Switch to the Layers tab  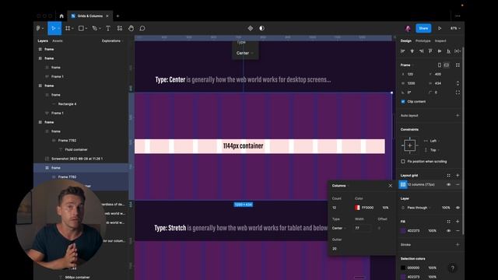(x=43, y=41)
